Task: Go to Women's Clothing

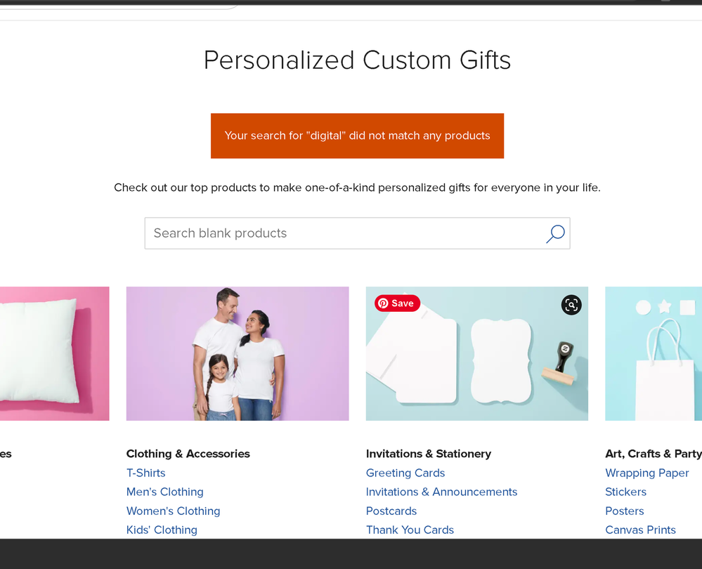Action: point(174,511)
